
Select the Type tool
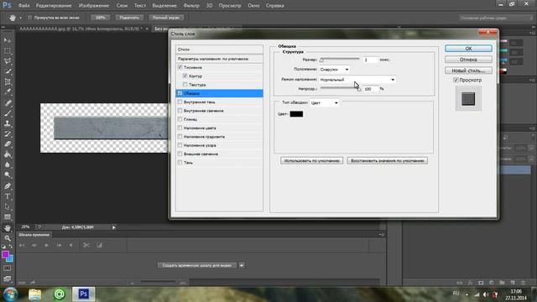pos(8,196)
